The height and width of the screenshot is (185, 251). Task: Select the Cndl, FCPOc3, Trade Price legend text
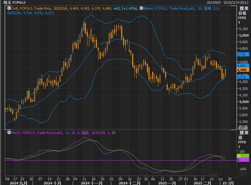pos(31,8)
